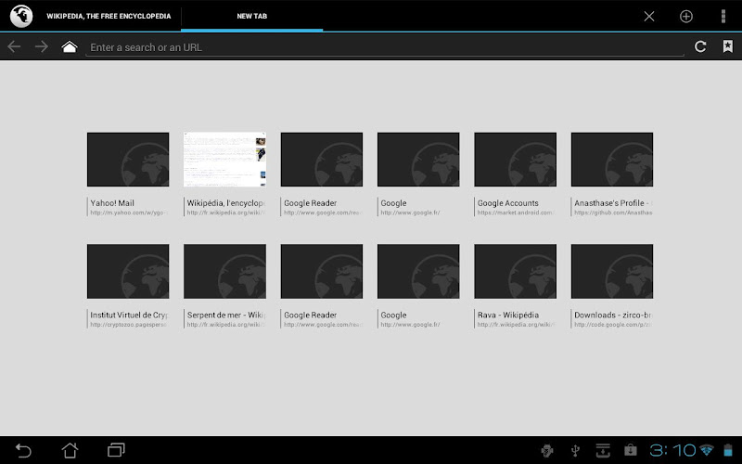Open the Serpent de mer Wikipedia thumbnail
The width and height of the screenshot is (742, 464).
(x=224, y=272)
